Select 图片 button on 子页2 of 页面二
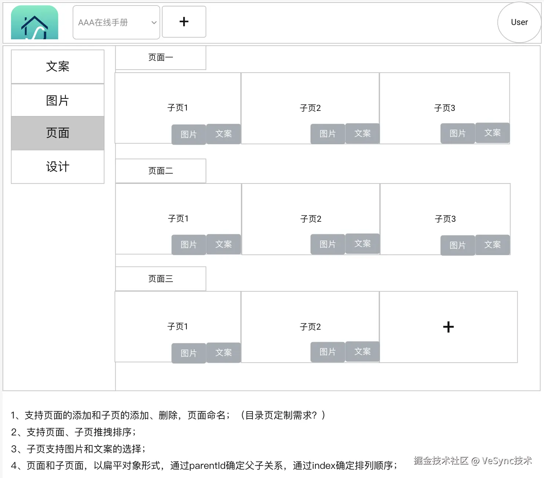This screenshot has height=478, width=544. (327, 244)
